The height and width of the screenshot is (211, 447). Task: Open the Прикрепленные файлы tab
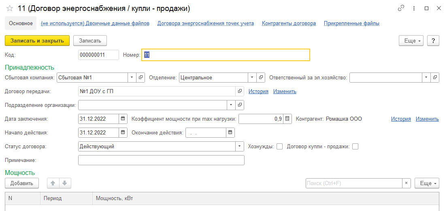coord(351,23)
